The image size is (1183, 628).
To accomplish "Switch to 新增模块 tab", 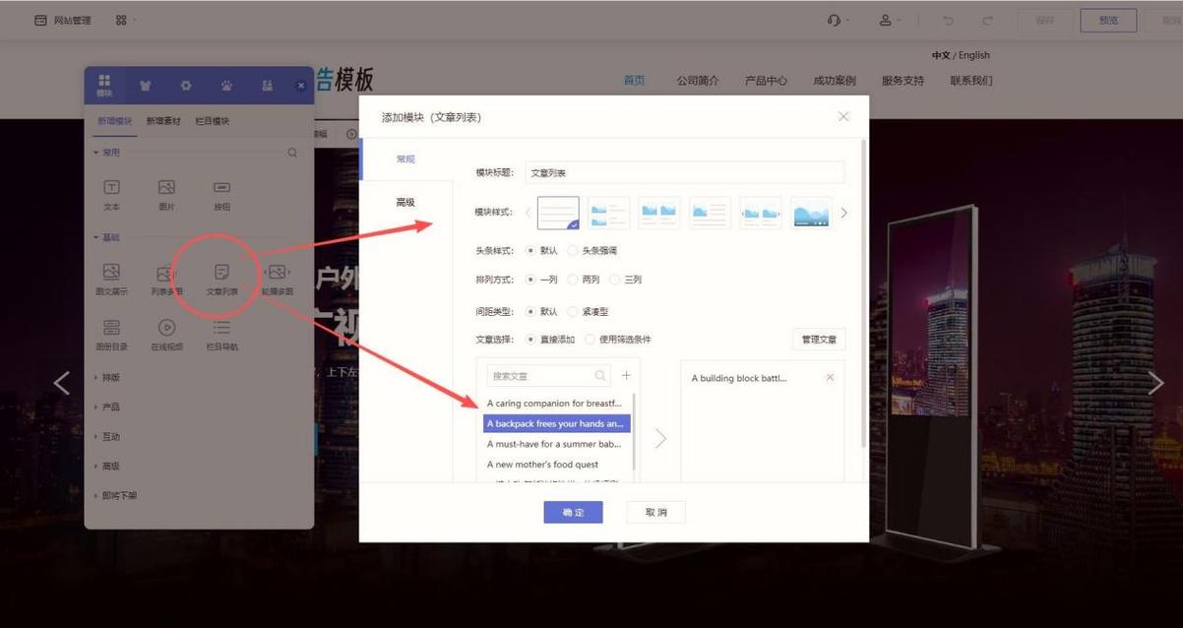I will pos(114,121).
